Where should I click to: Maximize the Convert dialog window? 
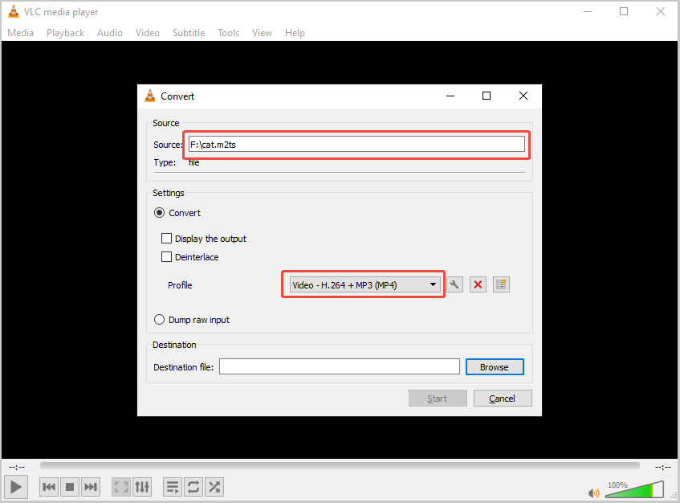[x=487, y=96]
